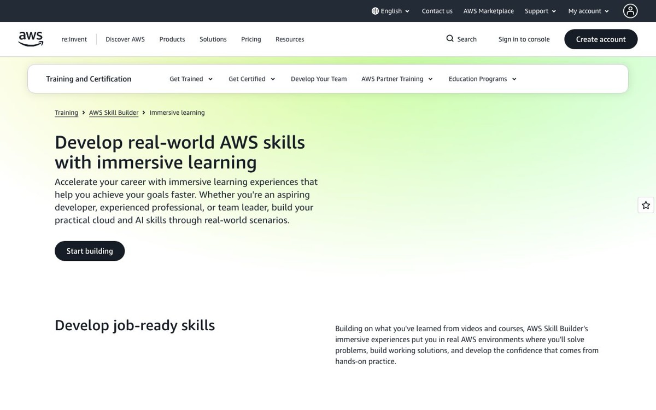
Task: Expand the Support dropdown chevron
Action: coord(554,11)
